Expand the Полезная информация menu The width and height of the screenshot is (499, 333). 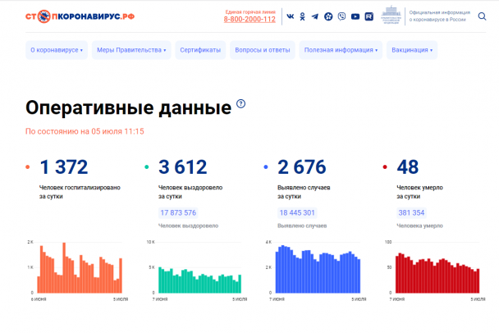[x=341, y=50]
